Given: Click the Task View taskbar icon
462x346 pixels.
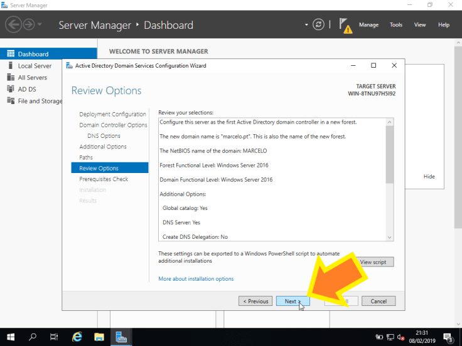Looking at the screenshot, I should coord(55,337).
